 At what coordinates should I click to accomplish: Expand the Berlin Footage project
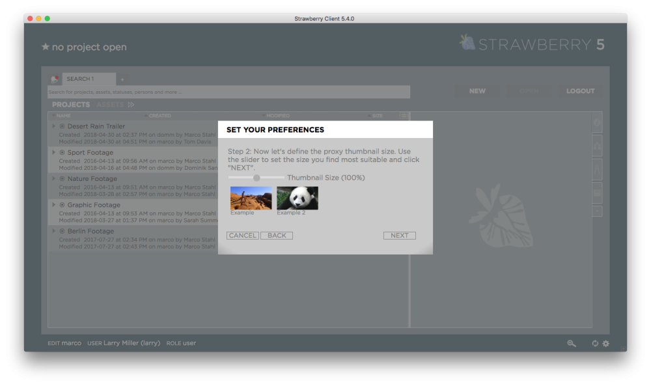click(54, 231)
